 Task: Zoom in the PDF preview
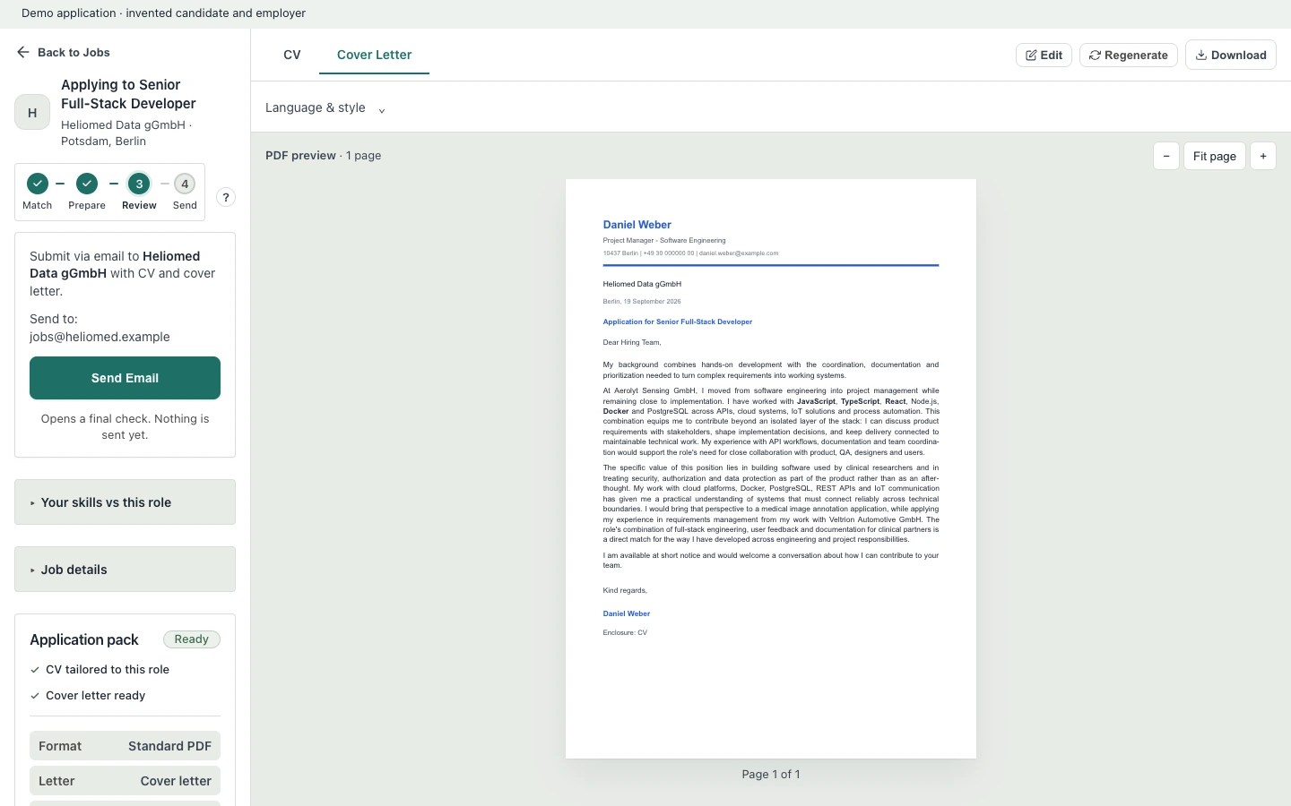(1262, 156)
